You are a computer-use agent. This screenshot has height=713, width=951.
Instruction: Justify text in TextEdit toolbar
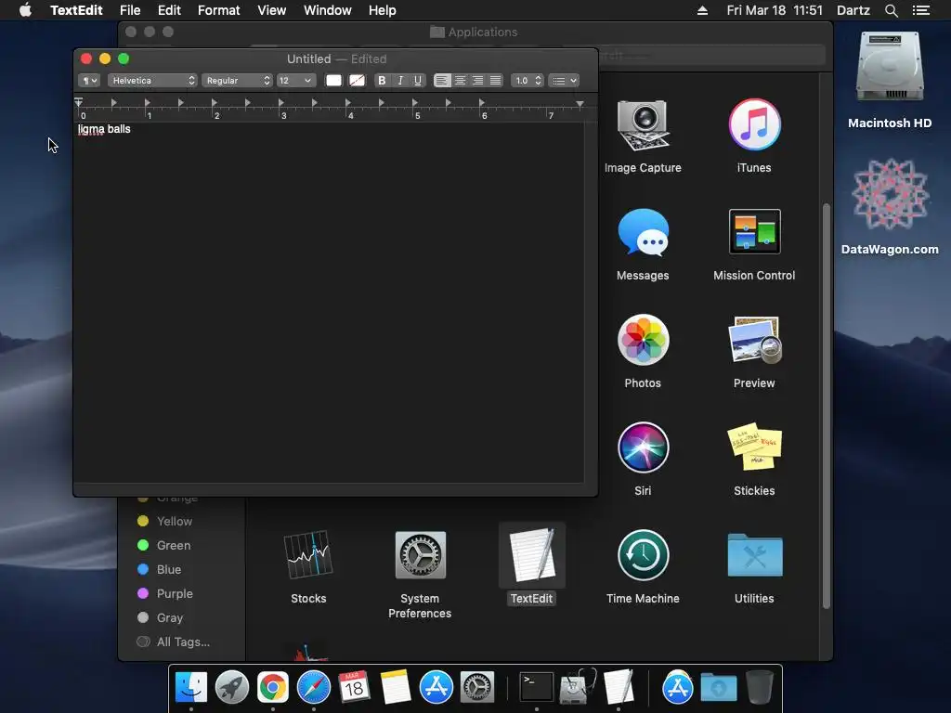(496, 81)
